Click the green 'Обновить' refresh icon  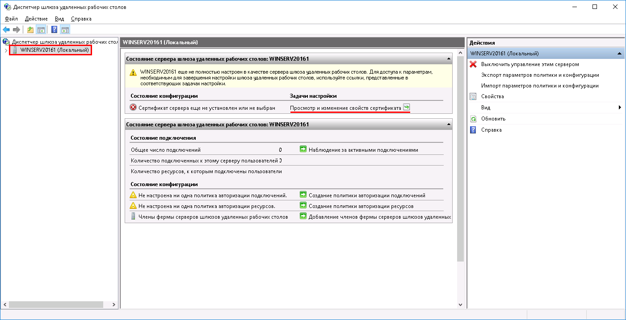tap(473, 119)
